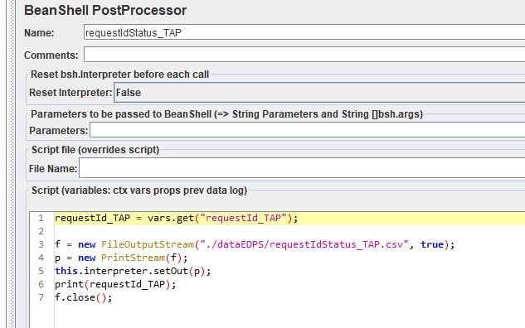This screenshot has height=328, width=525.
Task: Click the "Reset Interpreter:" label
Action: [70, 93]
